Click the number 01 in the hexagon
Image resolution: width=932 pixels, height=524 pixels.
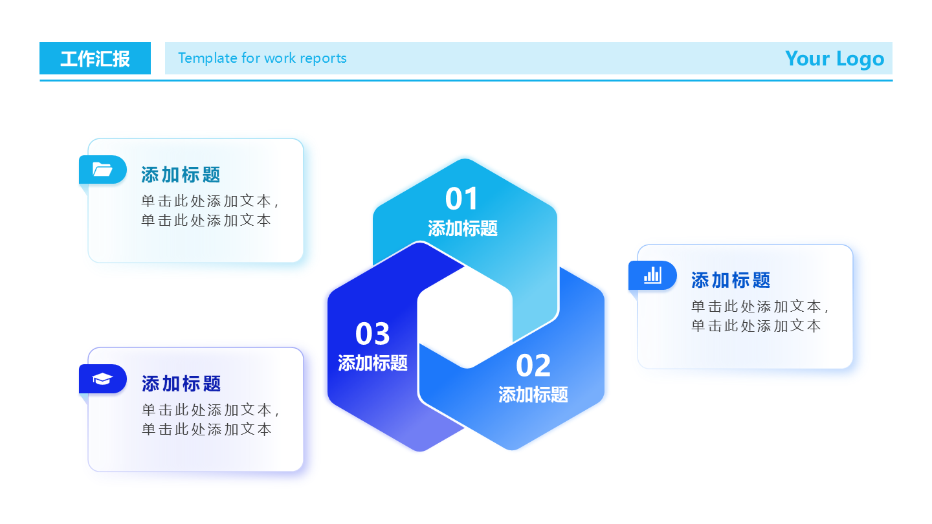click(462, 199)
